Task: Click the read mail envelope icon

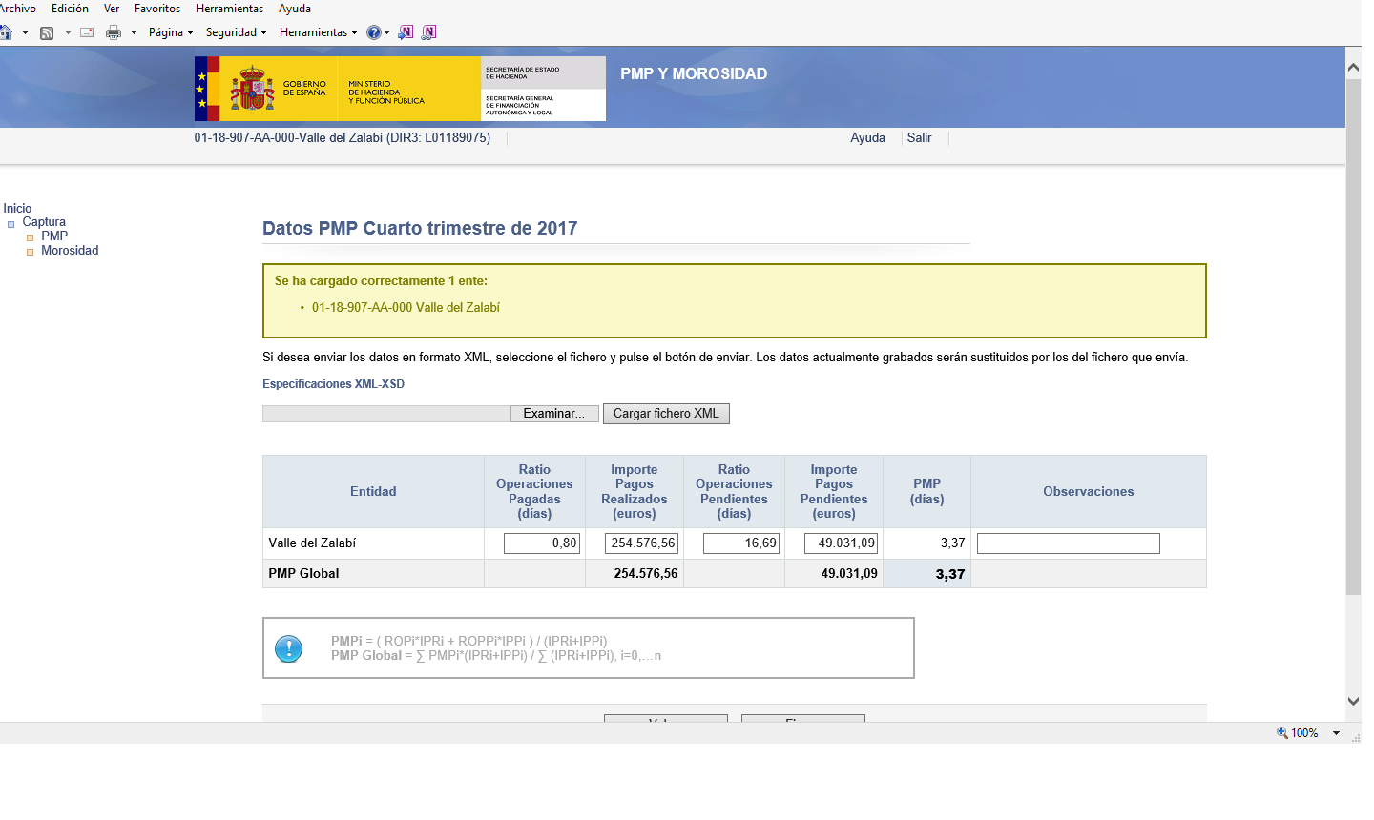Action: [x=87, y=32]
